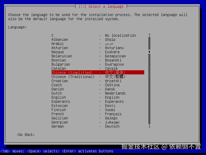
Task: Activate the Go Back button
Action: [26, 135]
